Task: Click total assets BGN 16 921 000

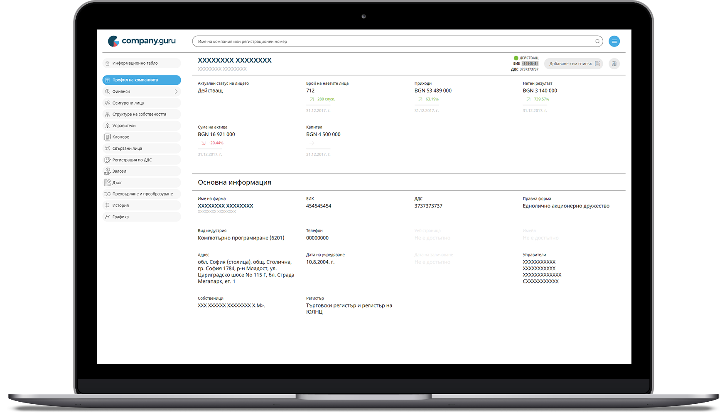Action: (216, 134)
